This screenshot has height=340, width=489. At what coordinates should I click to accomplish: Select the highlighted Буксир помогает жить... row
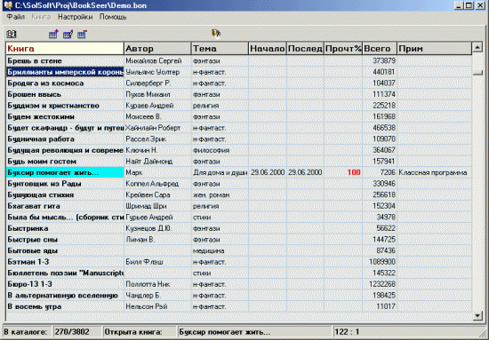pyautogui.click(x=239, y=172)
